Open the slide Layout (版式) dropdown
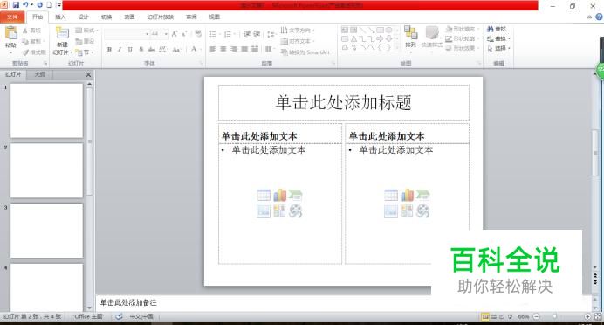The width and height of the screenshot is (604, 325). [x=86, y=30]
